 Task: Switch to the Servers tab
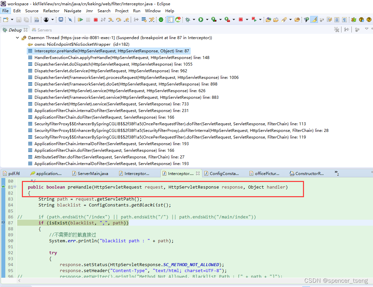pos(42,30)
